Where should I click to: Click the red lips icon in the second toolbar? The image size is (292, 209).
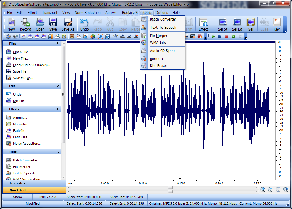click(x=200, y=36)
